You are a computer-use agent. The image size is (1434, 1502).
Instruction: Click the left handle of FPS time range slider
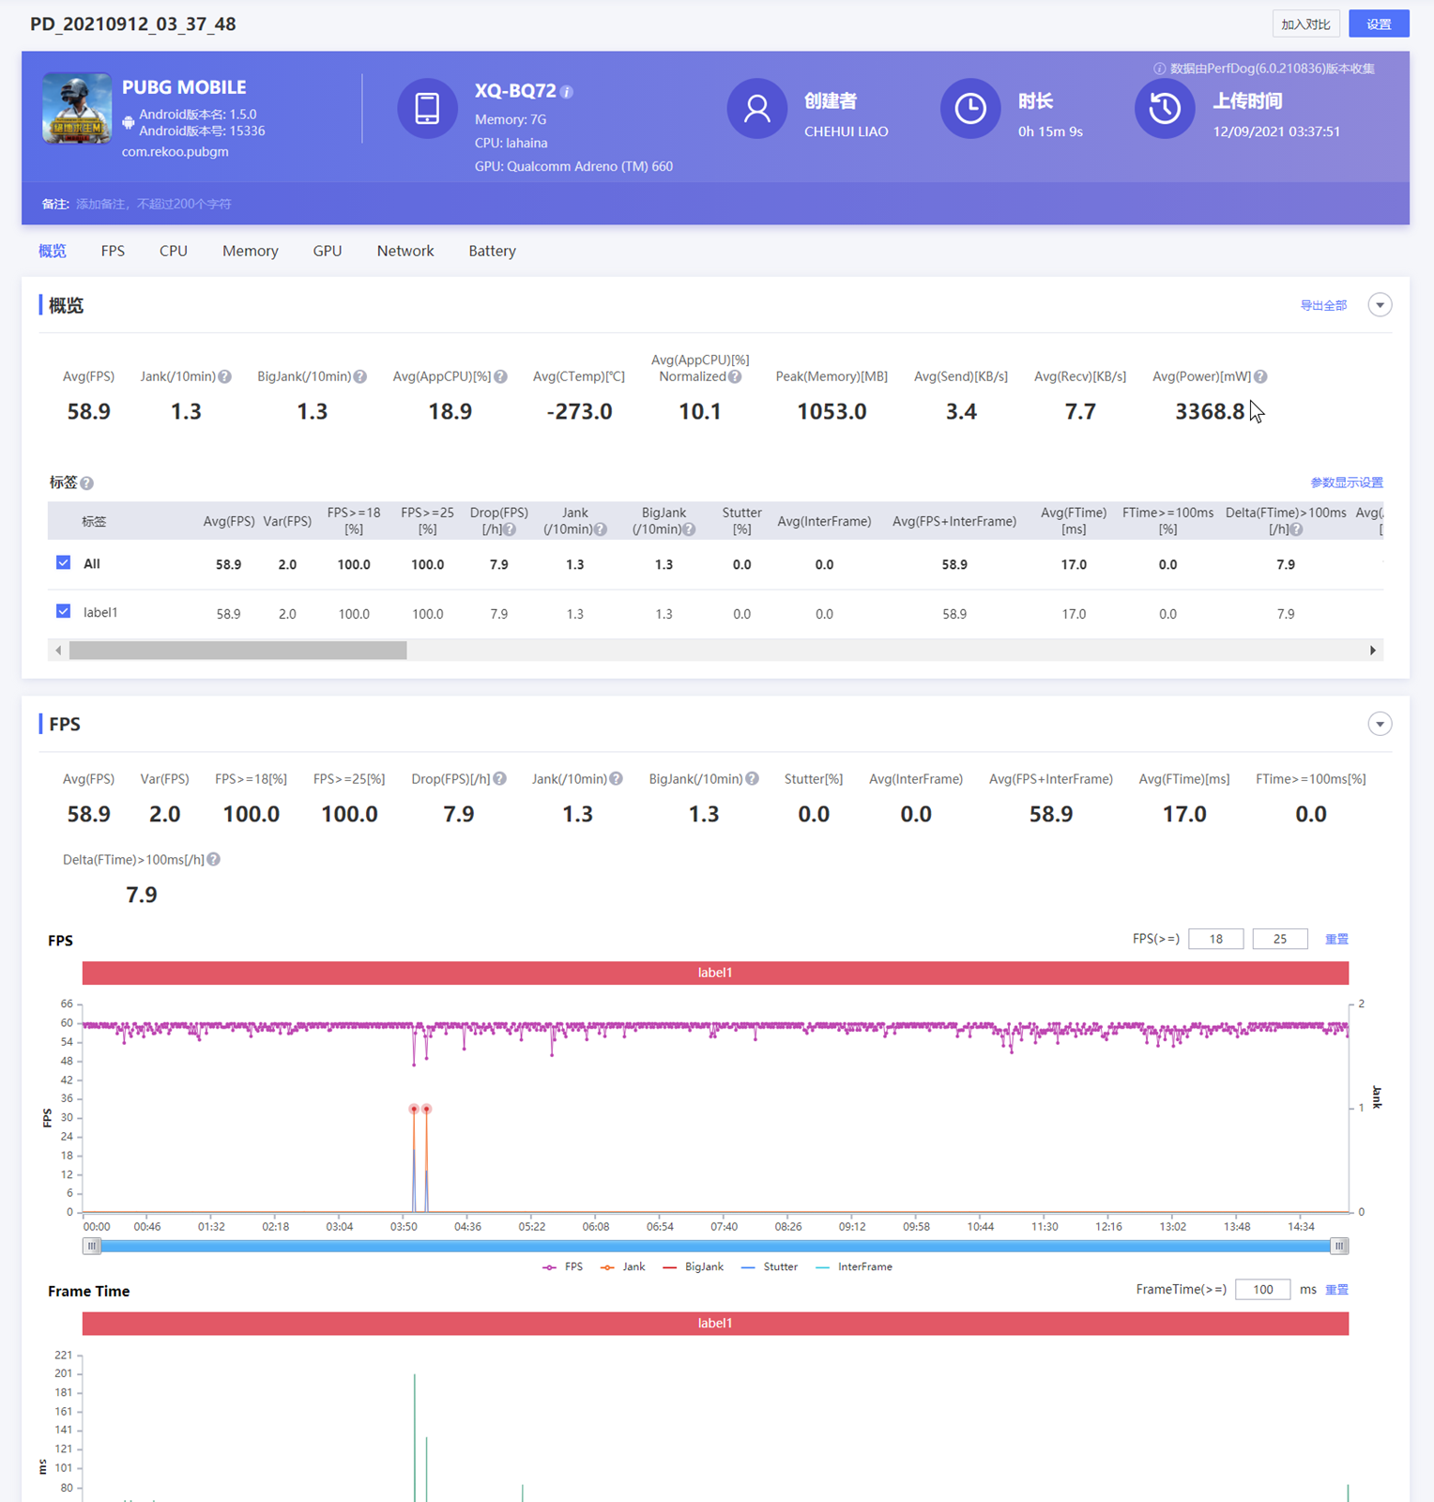click(92, 1246)
